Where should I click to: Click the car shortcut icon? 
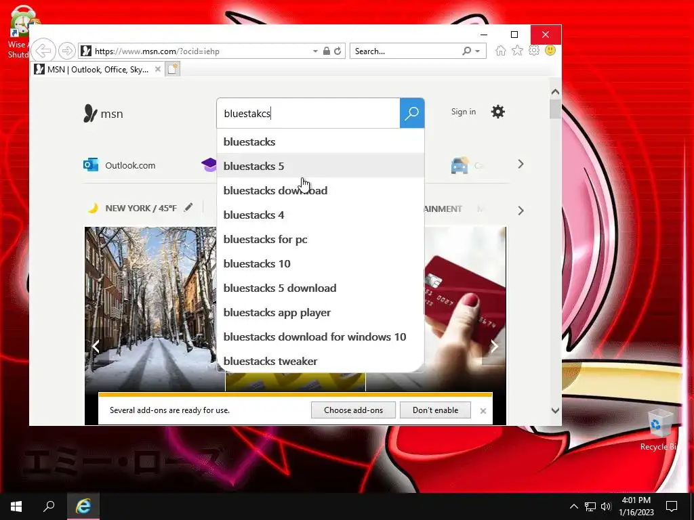[460, 165]
